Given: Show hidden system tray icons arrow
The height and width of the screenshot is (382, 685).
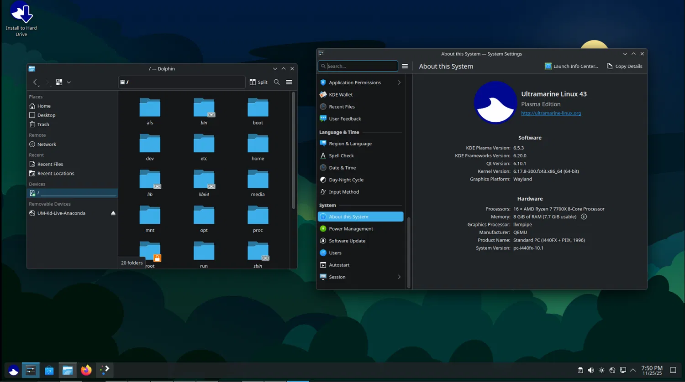Looking at the screenshot, I should click(x=633, y=370).
